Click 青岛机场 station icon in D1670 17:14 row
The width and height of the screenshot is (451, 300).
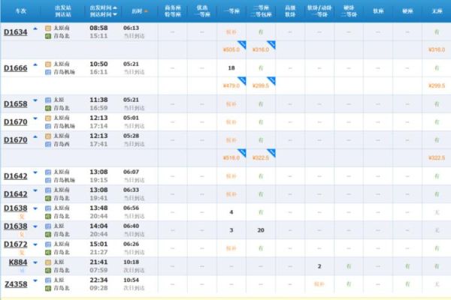[48, 126]
